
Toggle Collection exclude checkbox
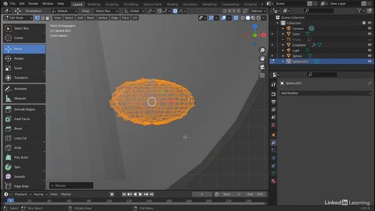364,23
